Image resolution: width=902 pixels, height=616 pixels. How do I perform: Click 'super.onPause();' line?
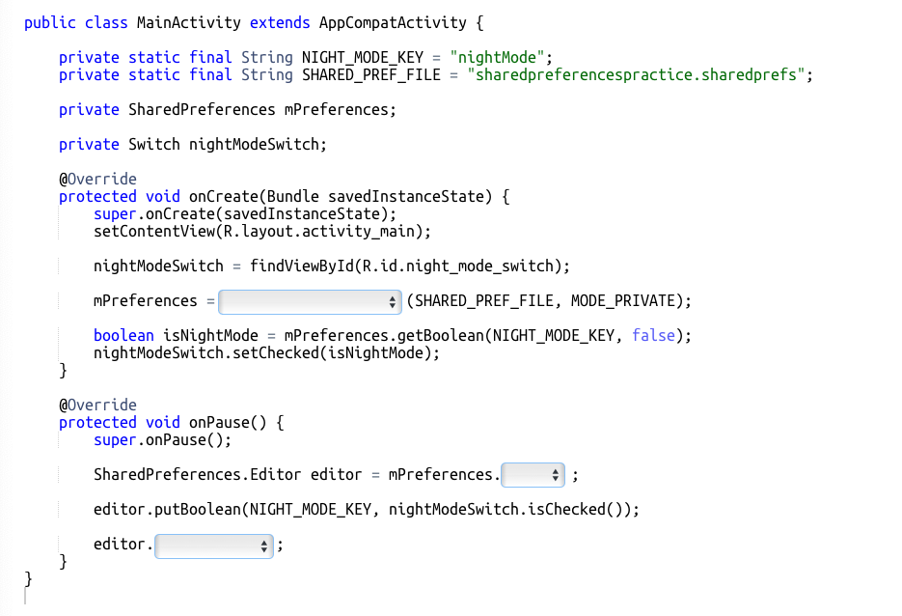click(x=163, y=440)
